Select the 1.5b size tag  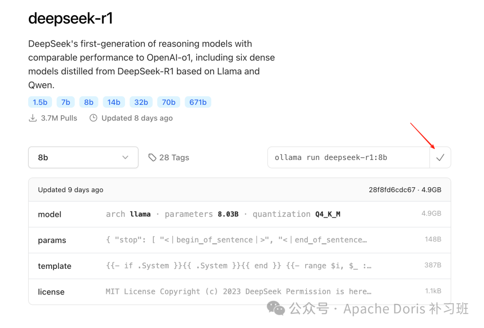40,102
